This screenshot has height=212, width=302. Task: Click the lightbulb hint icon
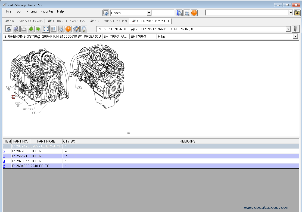(84, 29)
